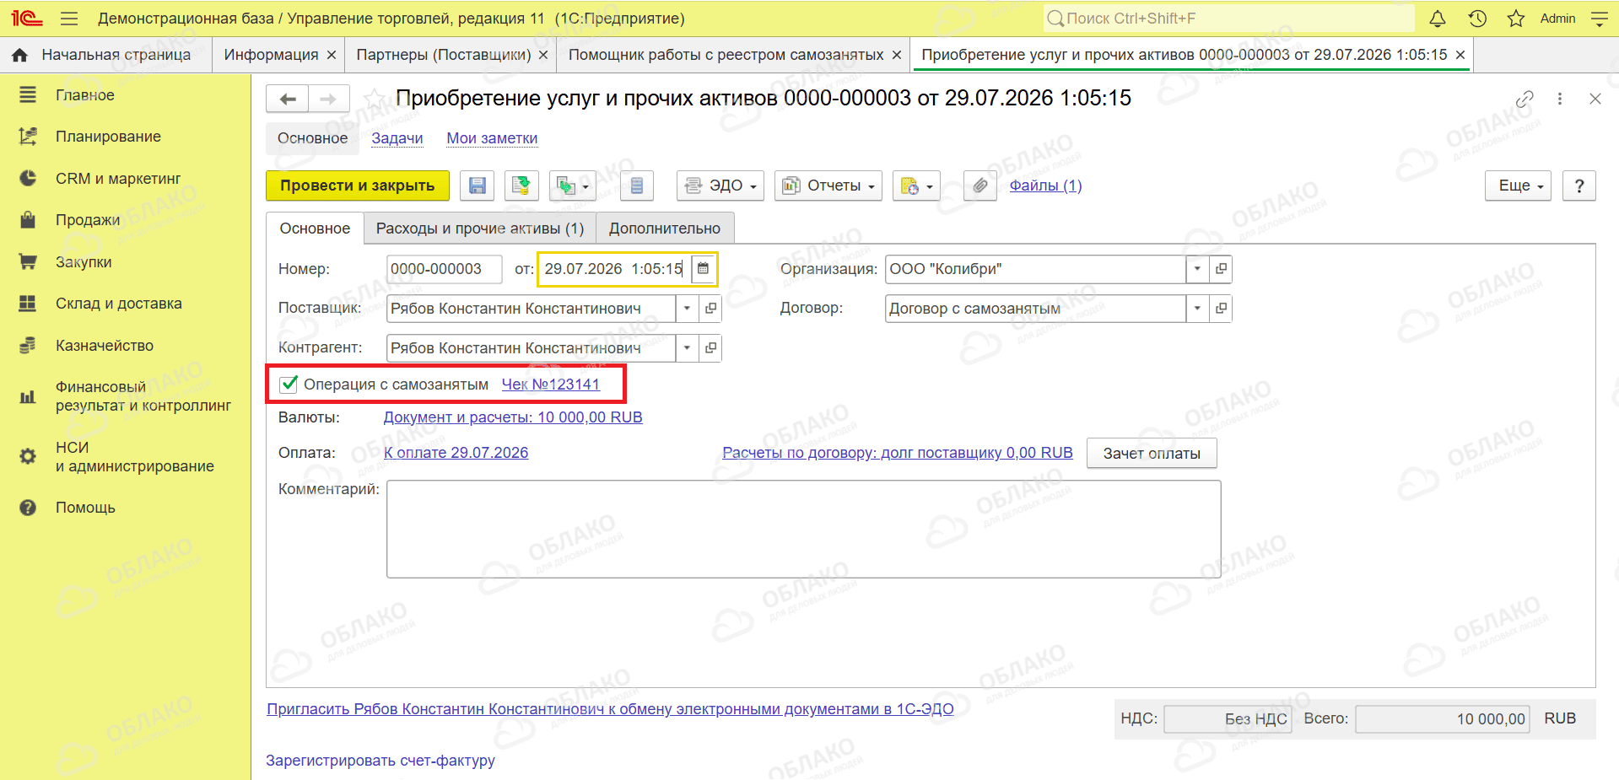Open the Организация record with its open icon

pos(1221,269)
